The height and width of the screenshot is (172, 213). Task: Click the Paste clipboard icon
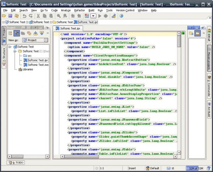(x=51, y=16)
